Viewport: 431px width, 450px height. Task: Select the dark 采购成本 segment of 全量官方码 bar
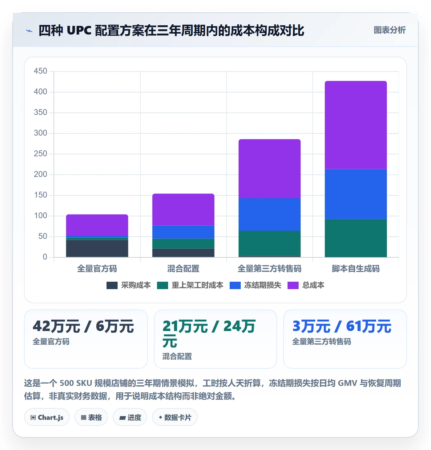(97, 248)
